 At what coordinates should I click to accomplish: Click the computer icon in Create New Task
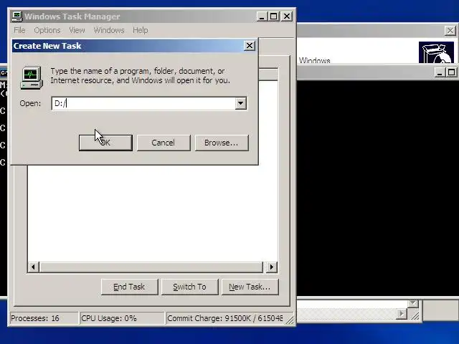tap(32, 77)
